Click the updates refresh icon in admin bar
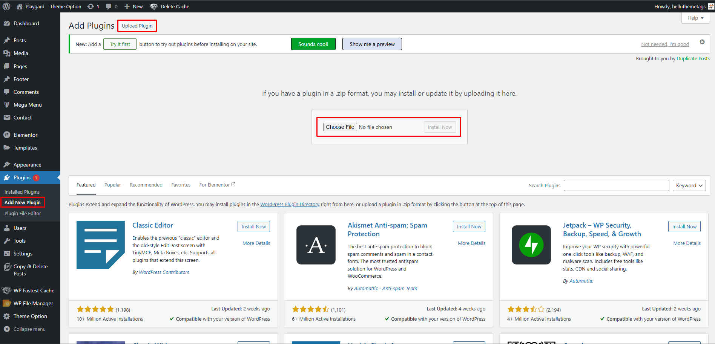This screenshot has height=344, width=715. (91, 6)
